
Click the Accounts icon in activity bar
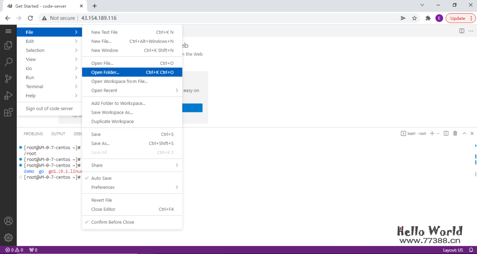tap(8, 221)
